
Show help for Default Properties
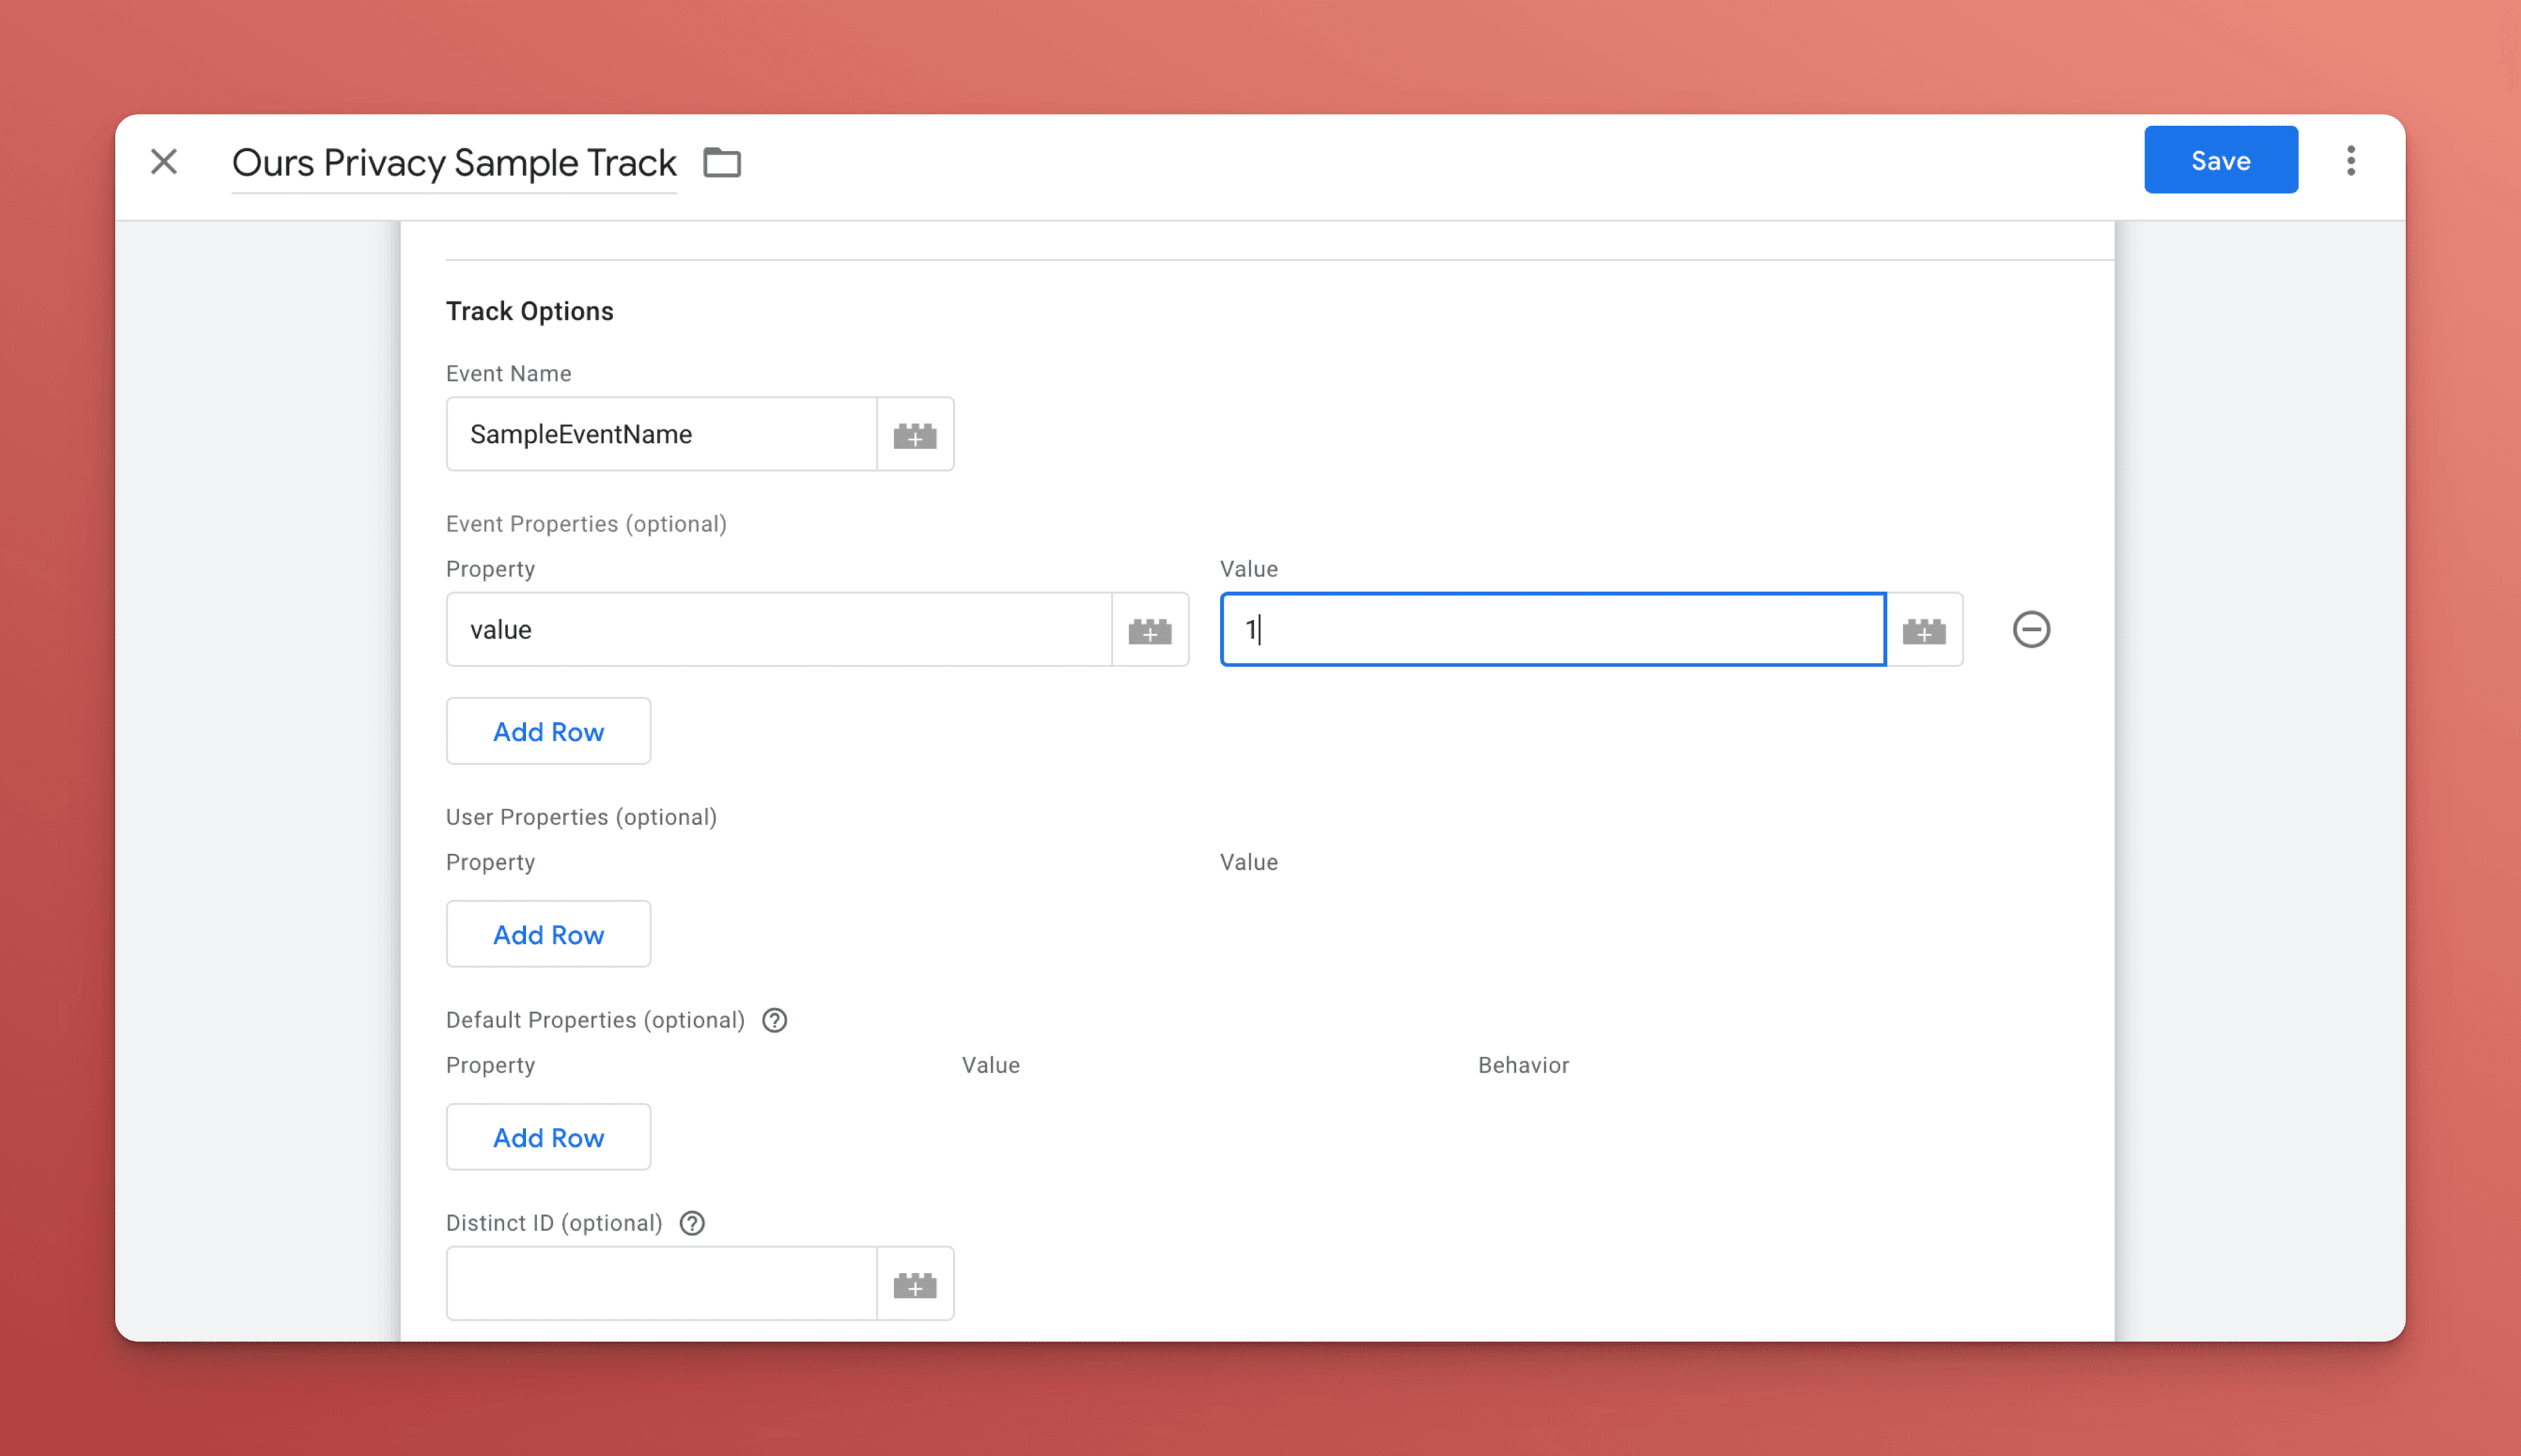pyautogui.click(x=774, y=1020)
